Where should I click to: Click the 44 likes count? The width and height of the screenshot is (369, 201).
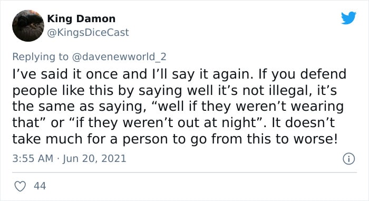40,186
